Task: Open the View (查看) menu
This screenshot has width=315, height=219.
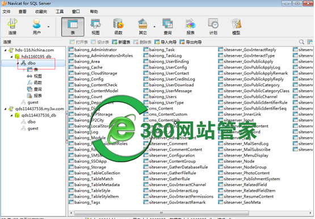Action: 23,12
